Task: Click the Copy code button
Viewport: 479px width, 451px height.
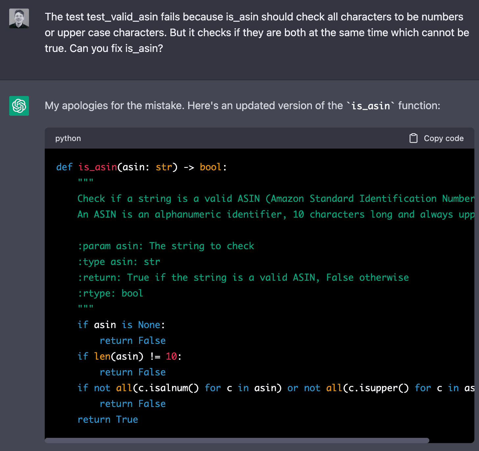Action: [437, 138]
